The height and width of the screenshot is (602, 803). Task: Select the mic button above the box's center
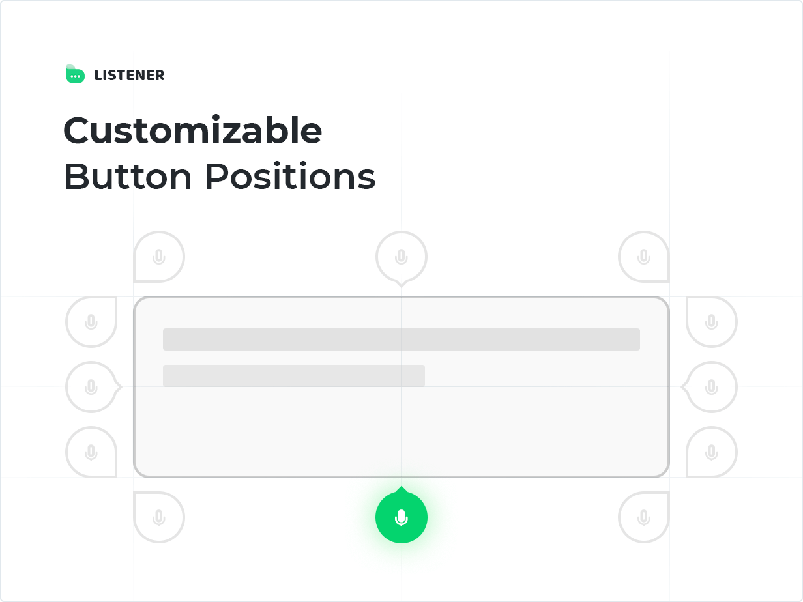[401, 257]
